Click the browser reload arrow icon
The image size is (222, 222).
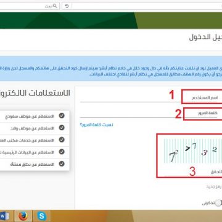click(x=67, y=6)
